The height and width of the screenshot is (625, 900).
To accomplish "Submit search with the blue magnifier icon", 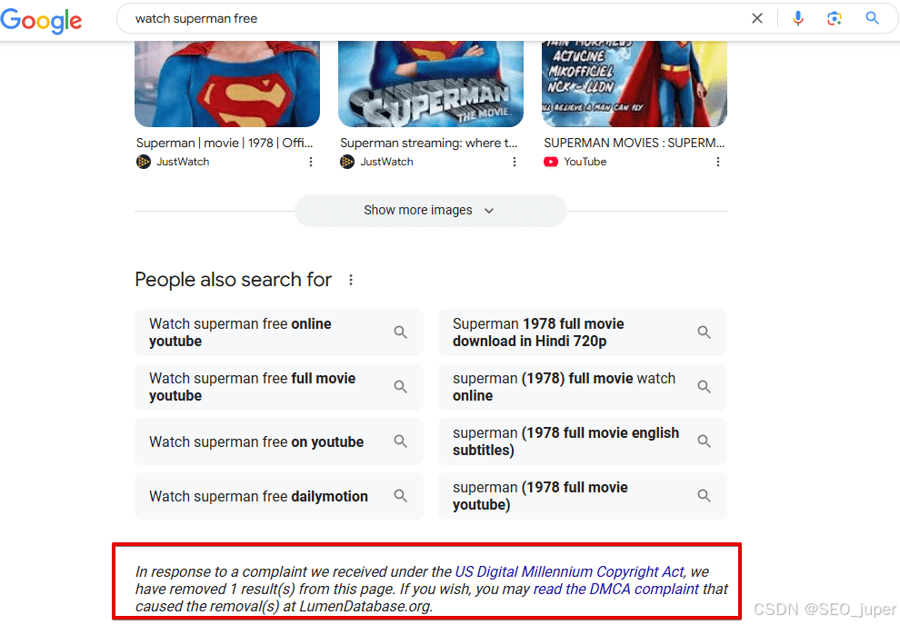I will pos(872,18).
